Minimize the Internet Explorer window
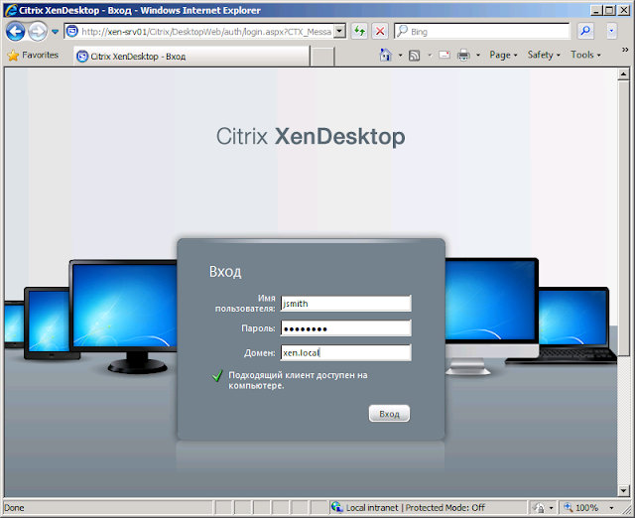This screenshot has width=635, height=518. pyautogui.click(x=595, y=10)
